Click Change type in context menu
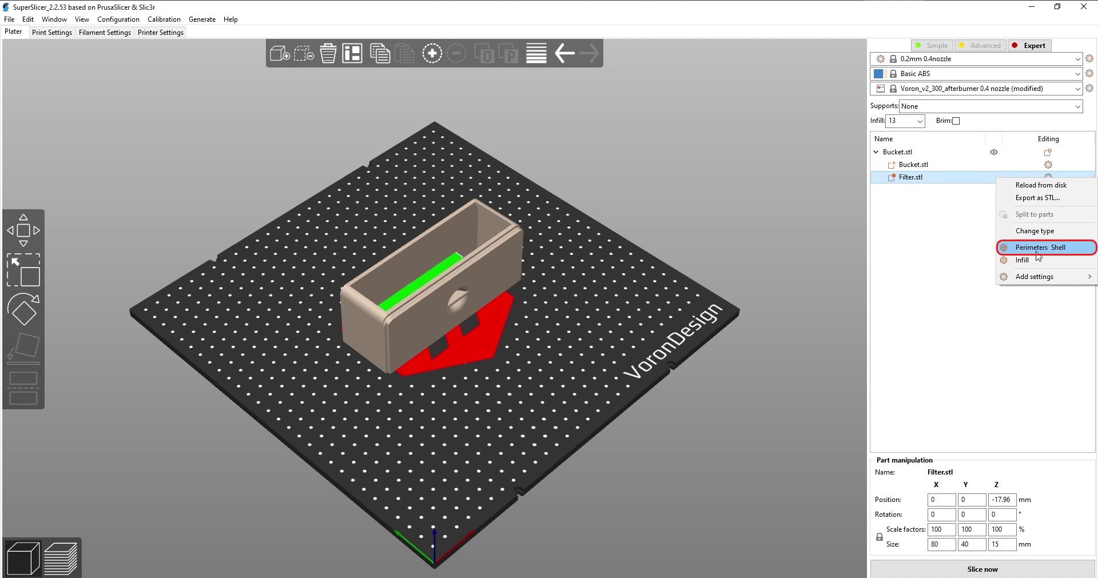Viewport: 1098px width, 578px height. click(x=1035, y=231)
